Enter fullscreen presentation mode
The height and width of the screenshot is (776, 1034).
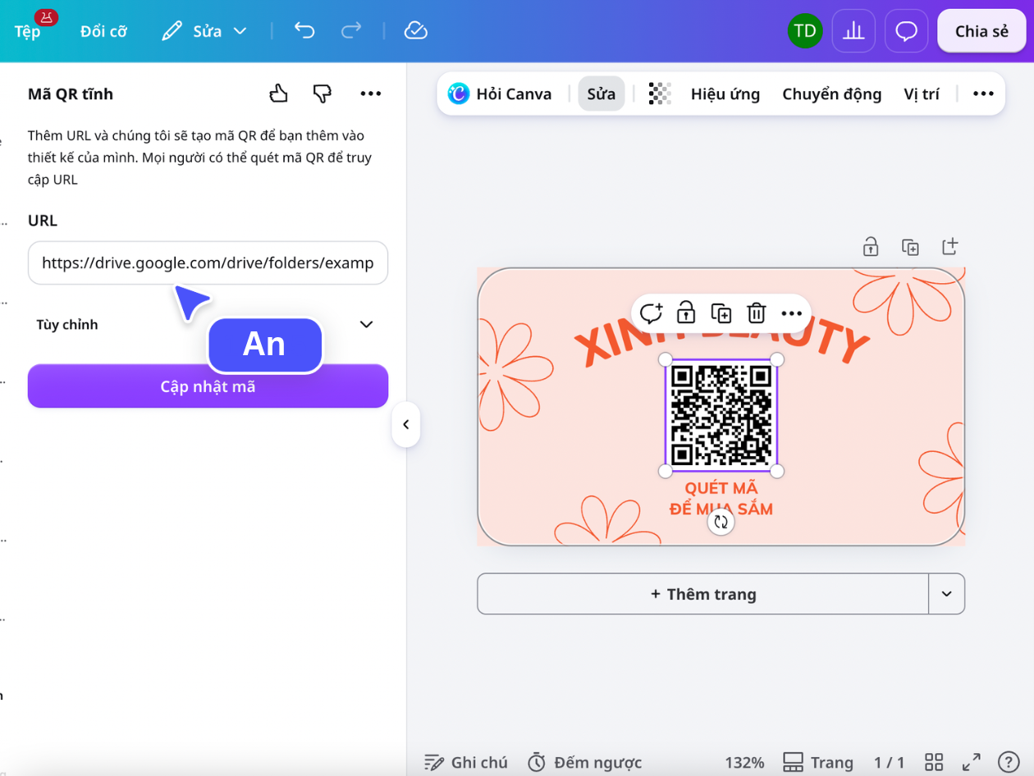[x=972, y=762]
